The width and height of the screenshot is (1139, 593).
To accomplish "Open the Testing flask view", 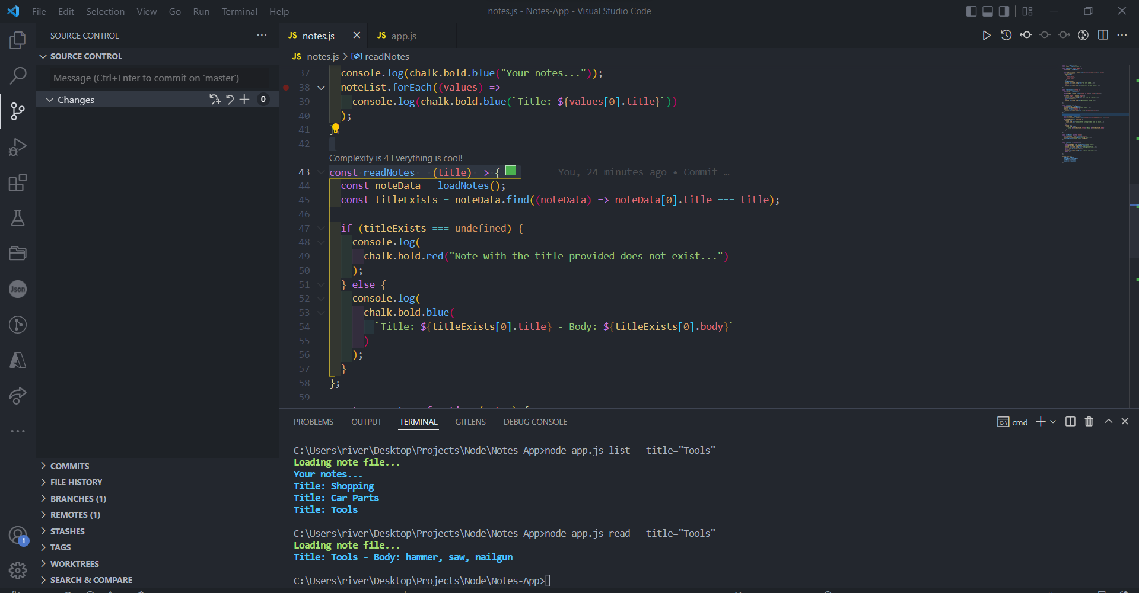I will (18, 218).
